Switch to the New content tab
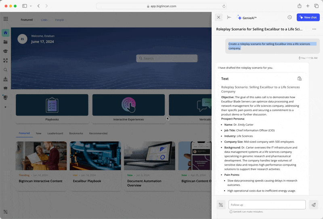The image size is (323, 219). (38, 133)
